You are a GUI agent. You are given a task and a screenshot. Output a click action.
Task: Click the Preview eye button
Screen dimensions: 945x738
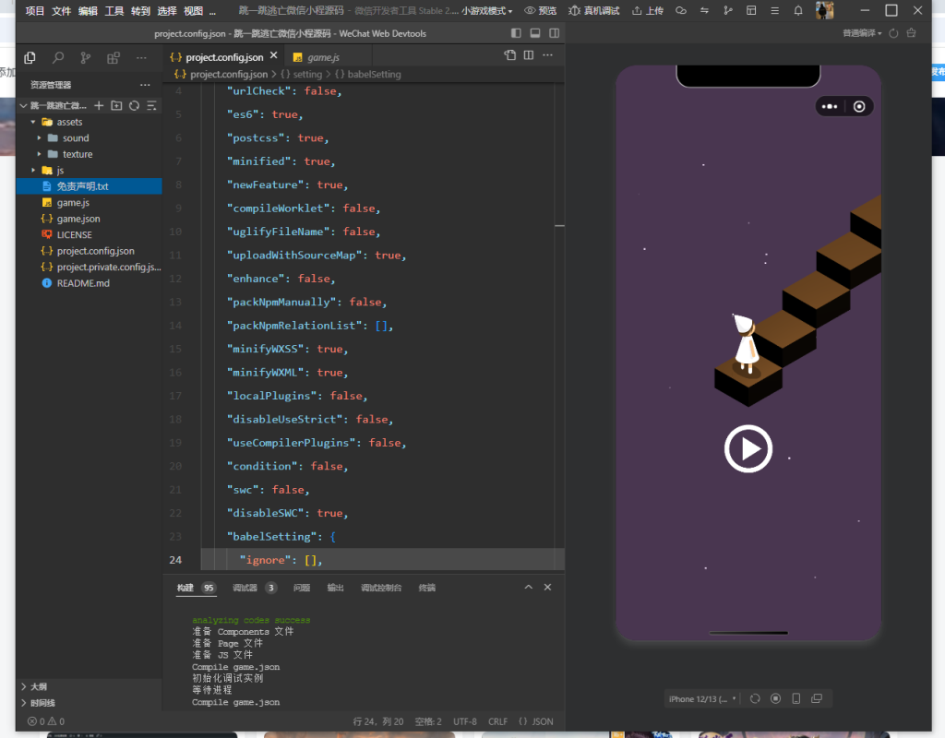540,11
